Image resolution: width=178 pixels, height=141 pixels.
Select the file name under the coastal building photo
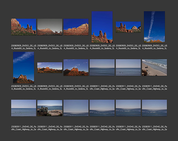point(50,128)
